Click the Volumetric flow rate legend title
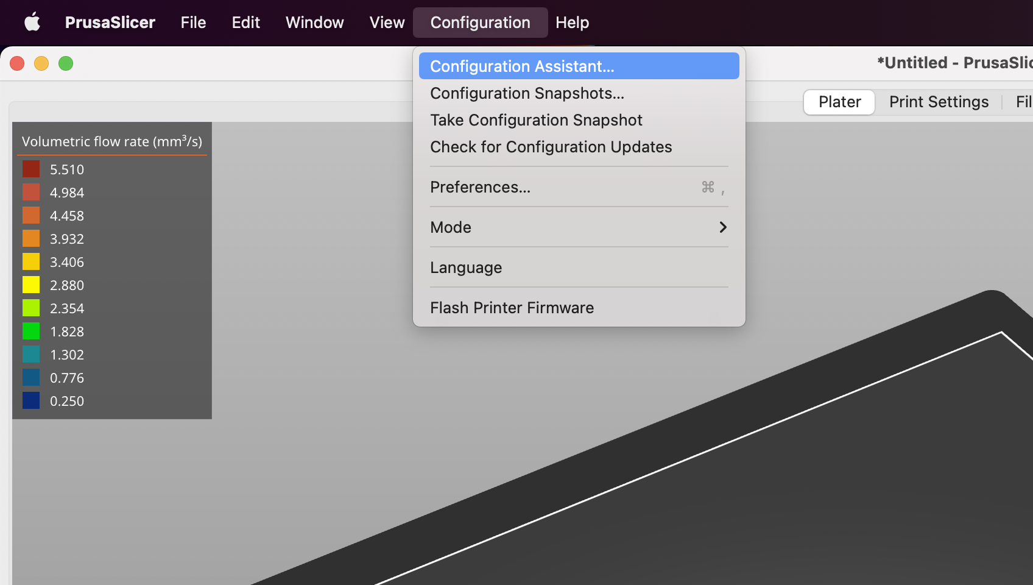The height and width of the screenshot is (585, 1033). pyautogui.click(x=112, y=141)
